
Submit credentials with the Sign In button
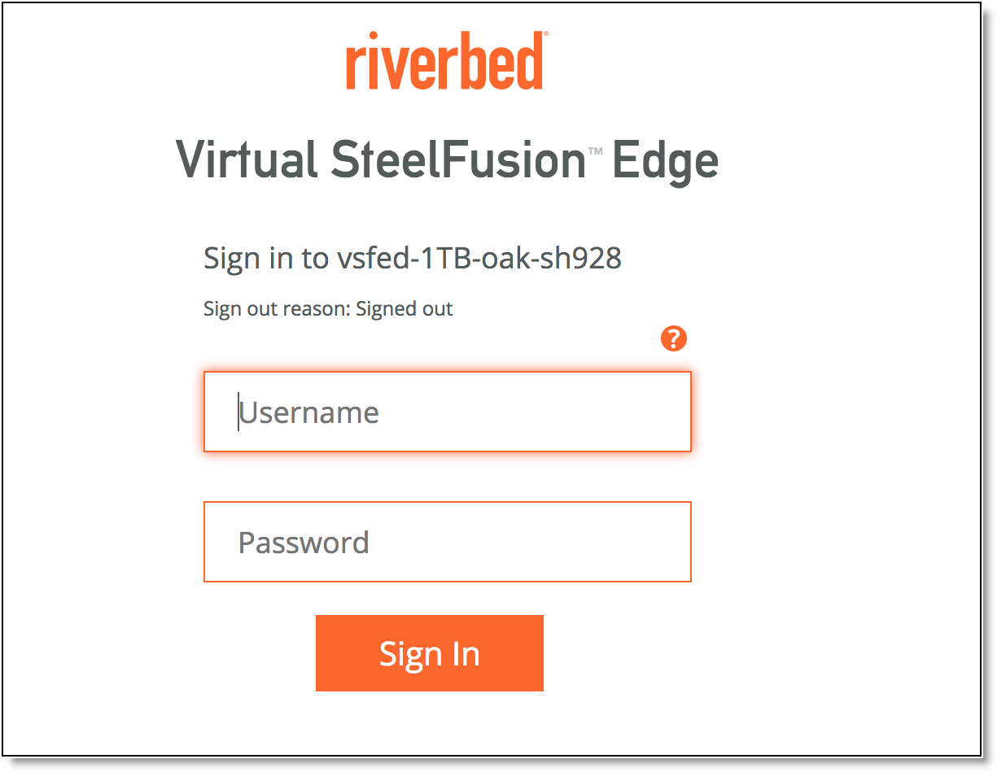[429, 653]
